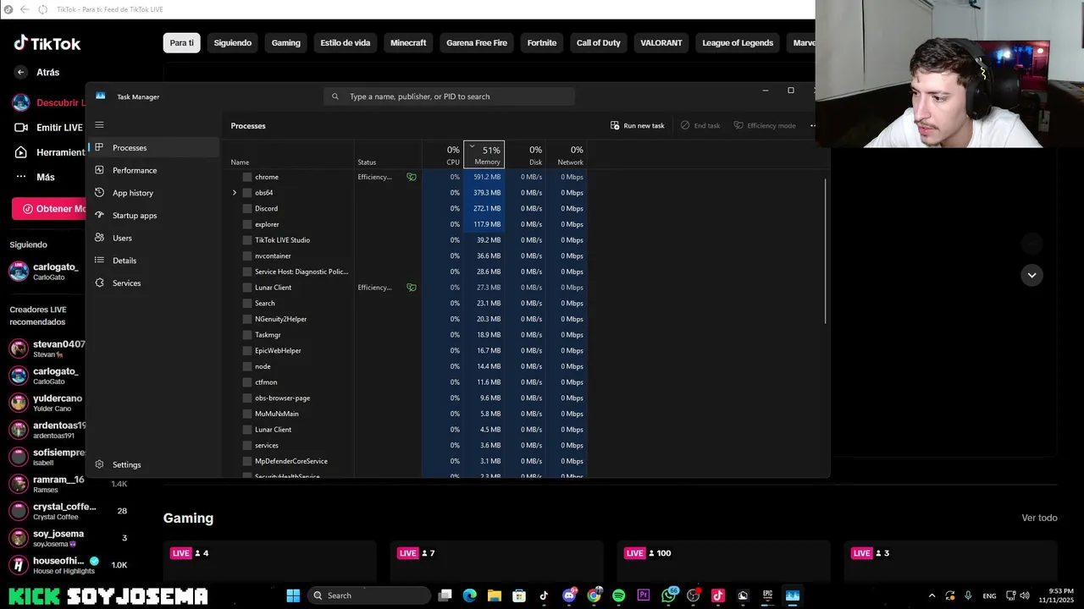Open Task Manager hamburger navigation menu
This screenshot has height=609, width=1084.
(99, 124)
